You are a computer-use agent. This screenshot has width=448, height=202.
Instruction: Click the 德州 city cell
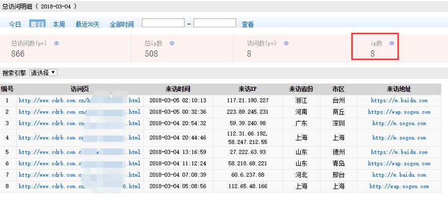click(338, 152)
